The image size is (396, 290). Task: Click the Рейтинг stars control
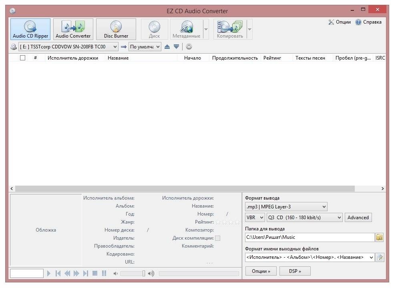(x=227, y=222)
